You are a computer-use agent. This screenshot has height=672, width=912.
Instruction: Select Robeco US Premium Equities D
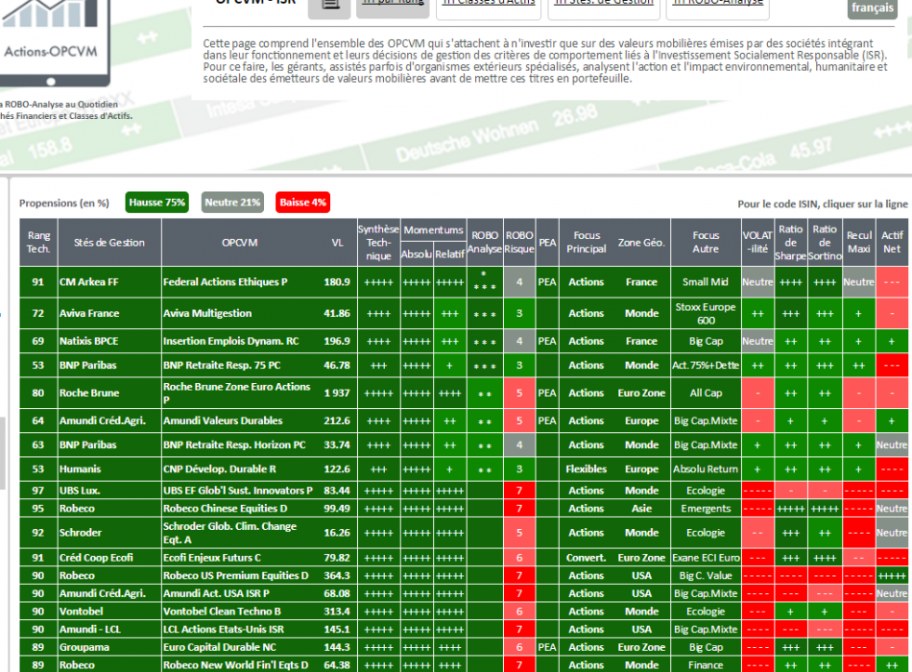click(464, 575)
